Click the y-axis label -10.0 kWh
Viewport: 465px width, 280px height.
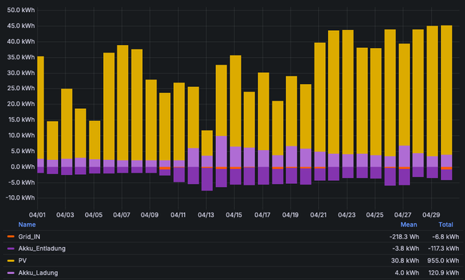[x=20, y=197]
